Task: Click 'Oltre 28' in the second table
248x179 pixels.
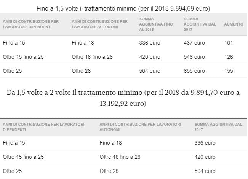Action: (109, 171)
